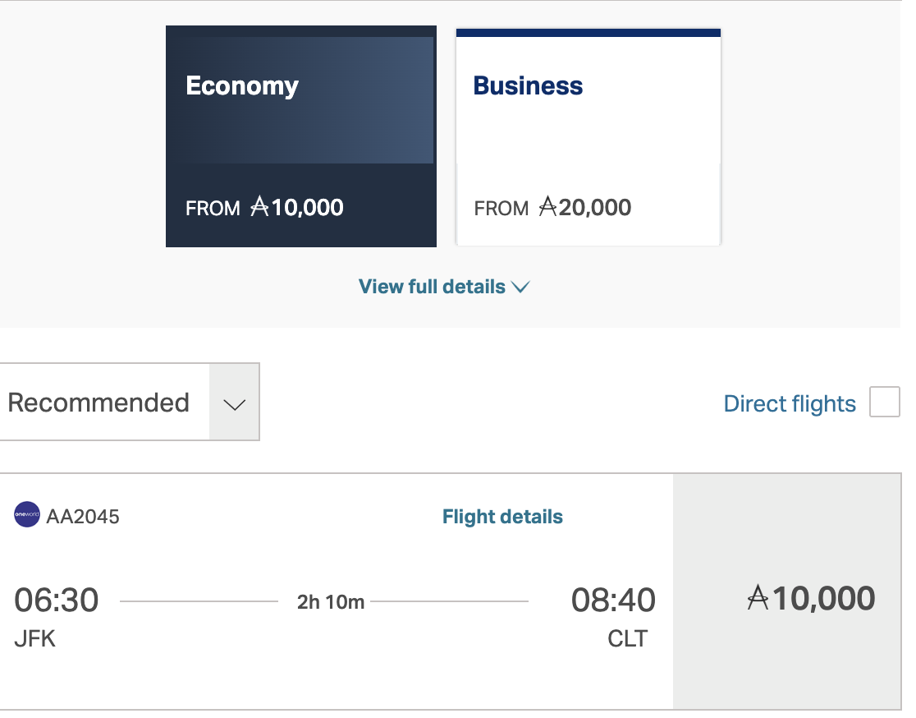
Task: Click the chevron on the sort selector
Action: (234, 403)
